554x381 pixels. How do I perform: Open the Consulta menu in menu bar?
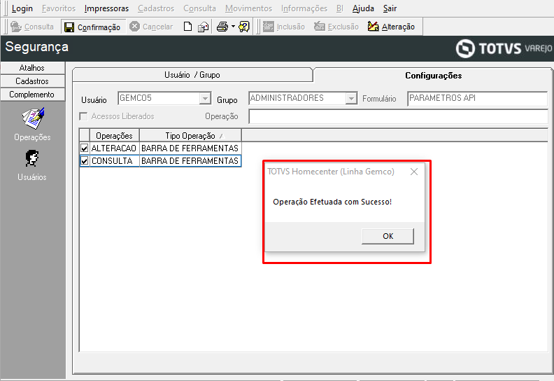[x=199, y=8]
